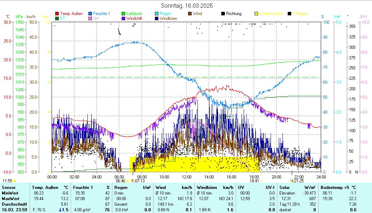Click the Windböen legend label
This screenshot has width=372, height=213.
click(168, 18)
